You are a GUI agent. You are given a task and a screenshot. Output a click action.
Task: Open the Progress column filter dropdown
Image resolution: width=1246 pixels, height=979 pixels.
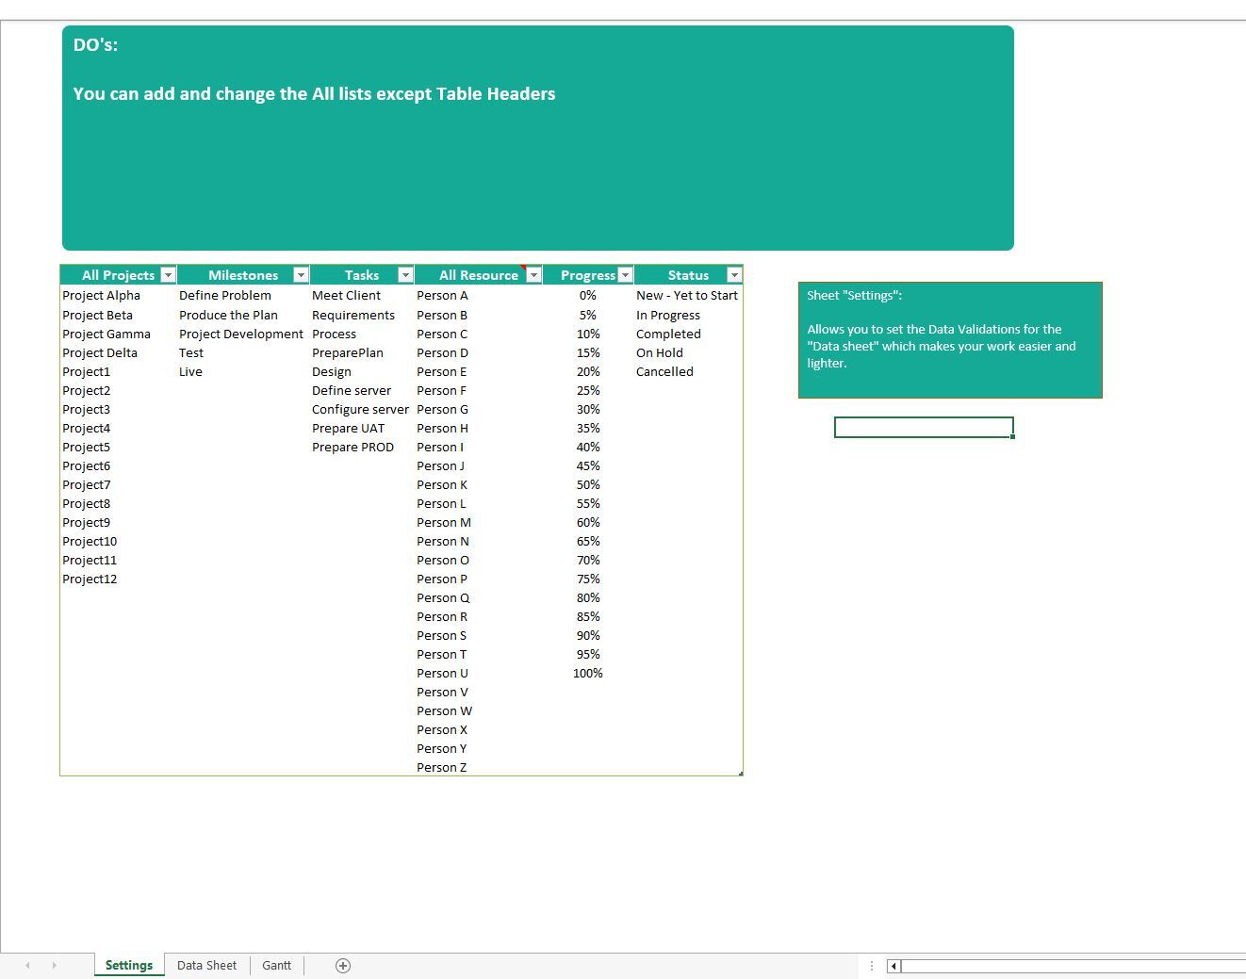click(x=625, y=275)
